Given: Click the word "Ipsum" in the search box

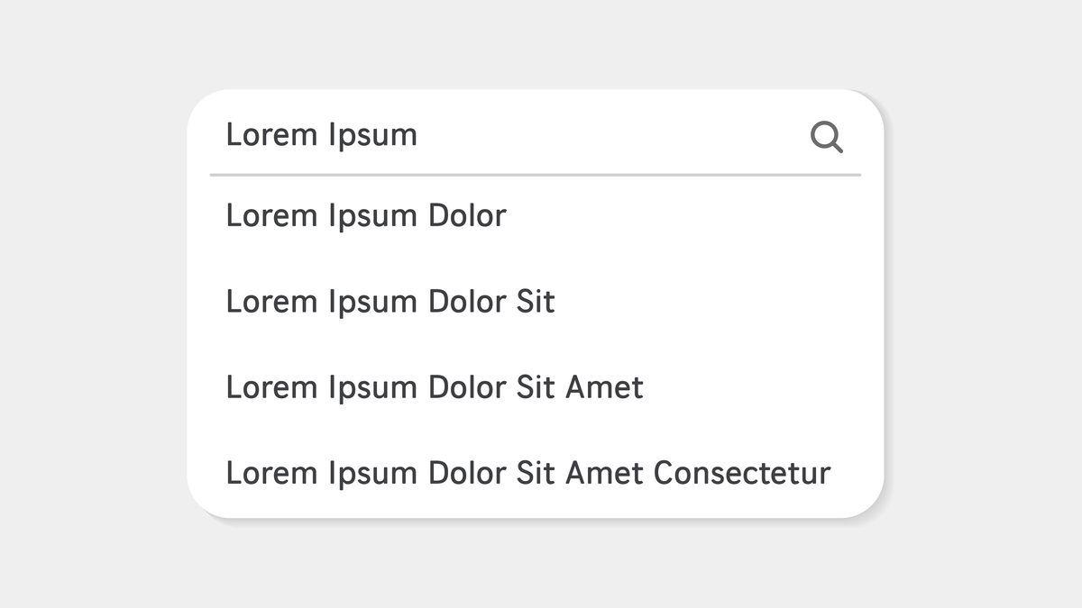Looking at the screenshot, I should click(372, 135).
